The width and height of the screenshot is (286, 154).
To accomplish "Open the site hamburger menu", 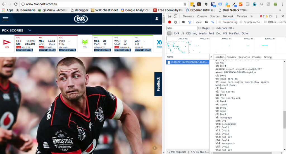I will (x=6, y=19).
